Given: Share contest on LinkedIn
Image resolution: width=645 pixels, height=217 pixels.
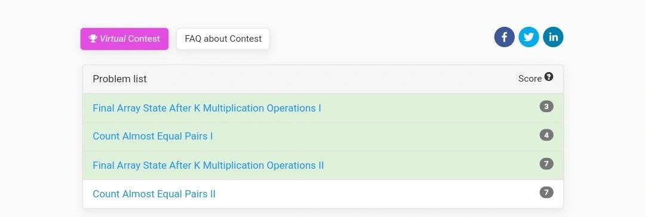Looking at the screenshot, I should 553,37.
